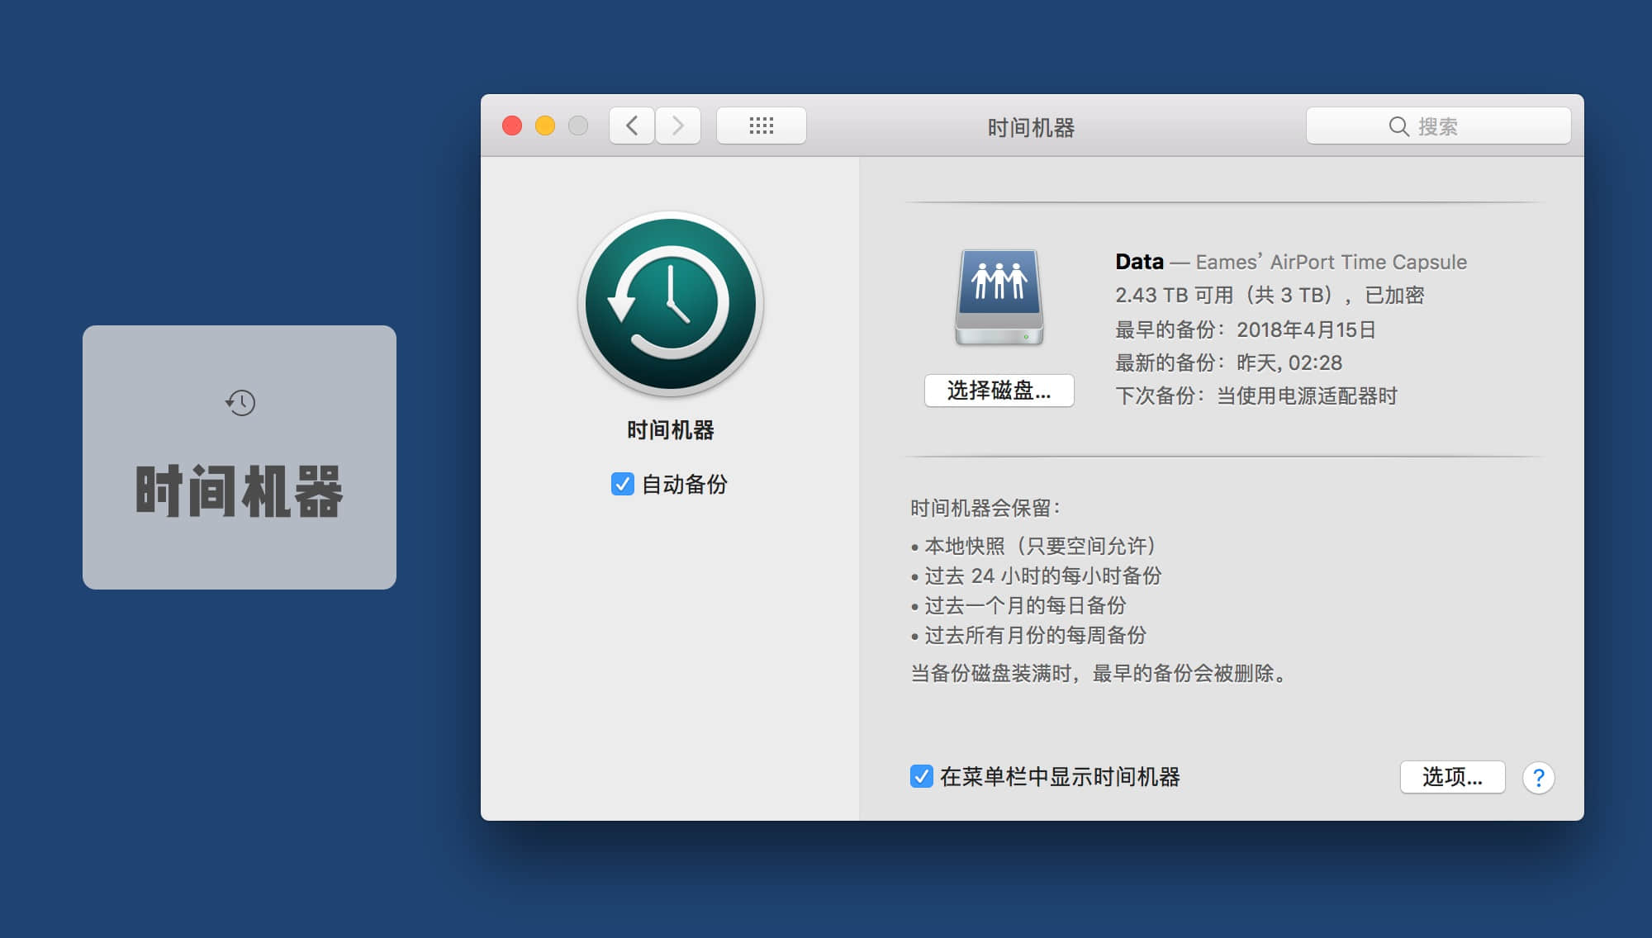Go forward with the right chevron button
Image resolution: width=1652 pixels, height=938 pixels.
coord(678,126)
